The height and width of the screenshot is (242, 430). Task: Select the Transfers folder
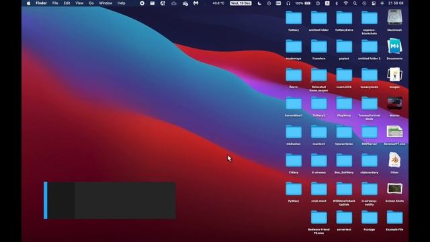pos(318,46)
